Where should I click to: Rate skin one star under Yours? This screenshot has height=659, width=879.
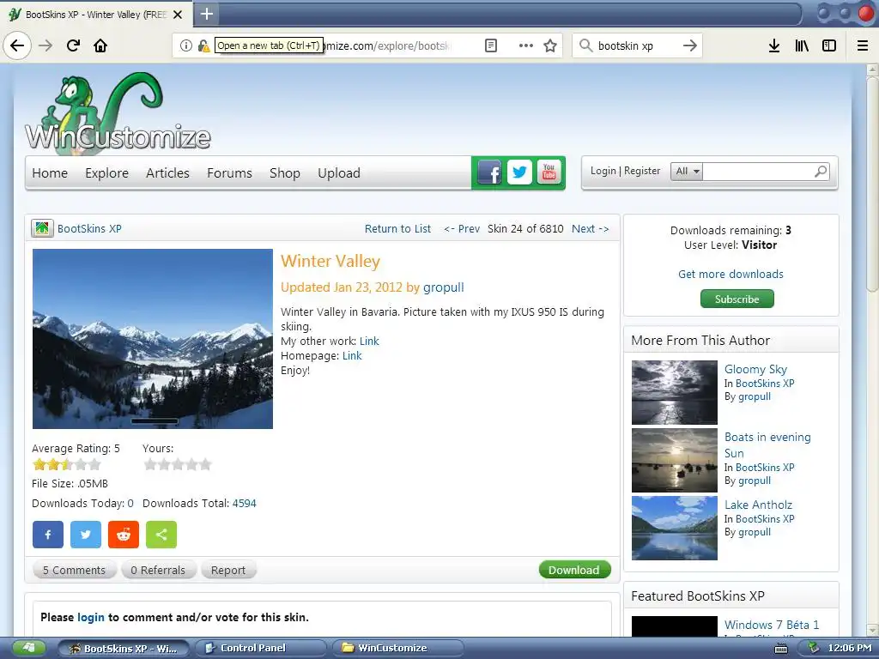[x=149, y=464]
